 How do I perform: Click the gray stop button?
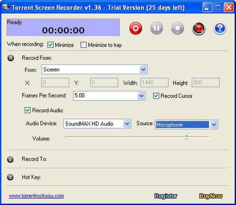pyautogui.click(x=177, y=28)
